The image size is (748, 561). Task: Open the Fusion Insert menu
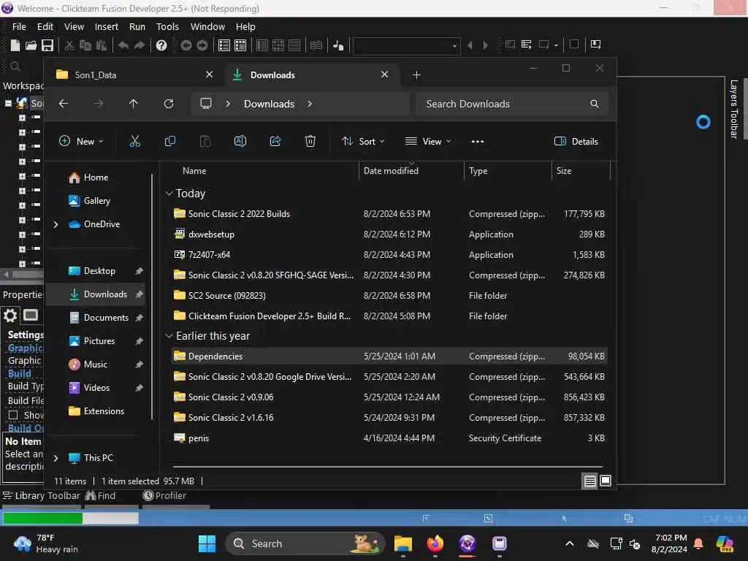pos(107,27)
